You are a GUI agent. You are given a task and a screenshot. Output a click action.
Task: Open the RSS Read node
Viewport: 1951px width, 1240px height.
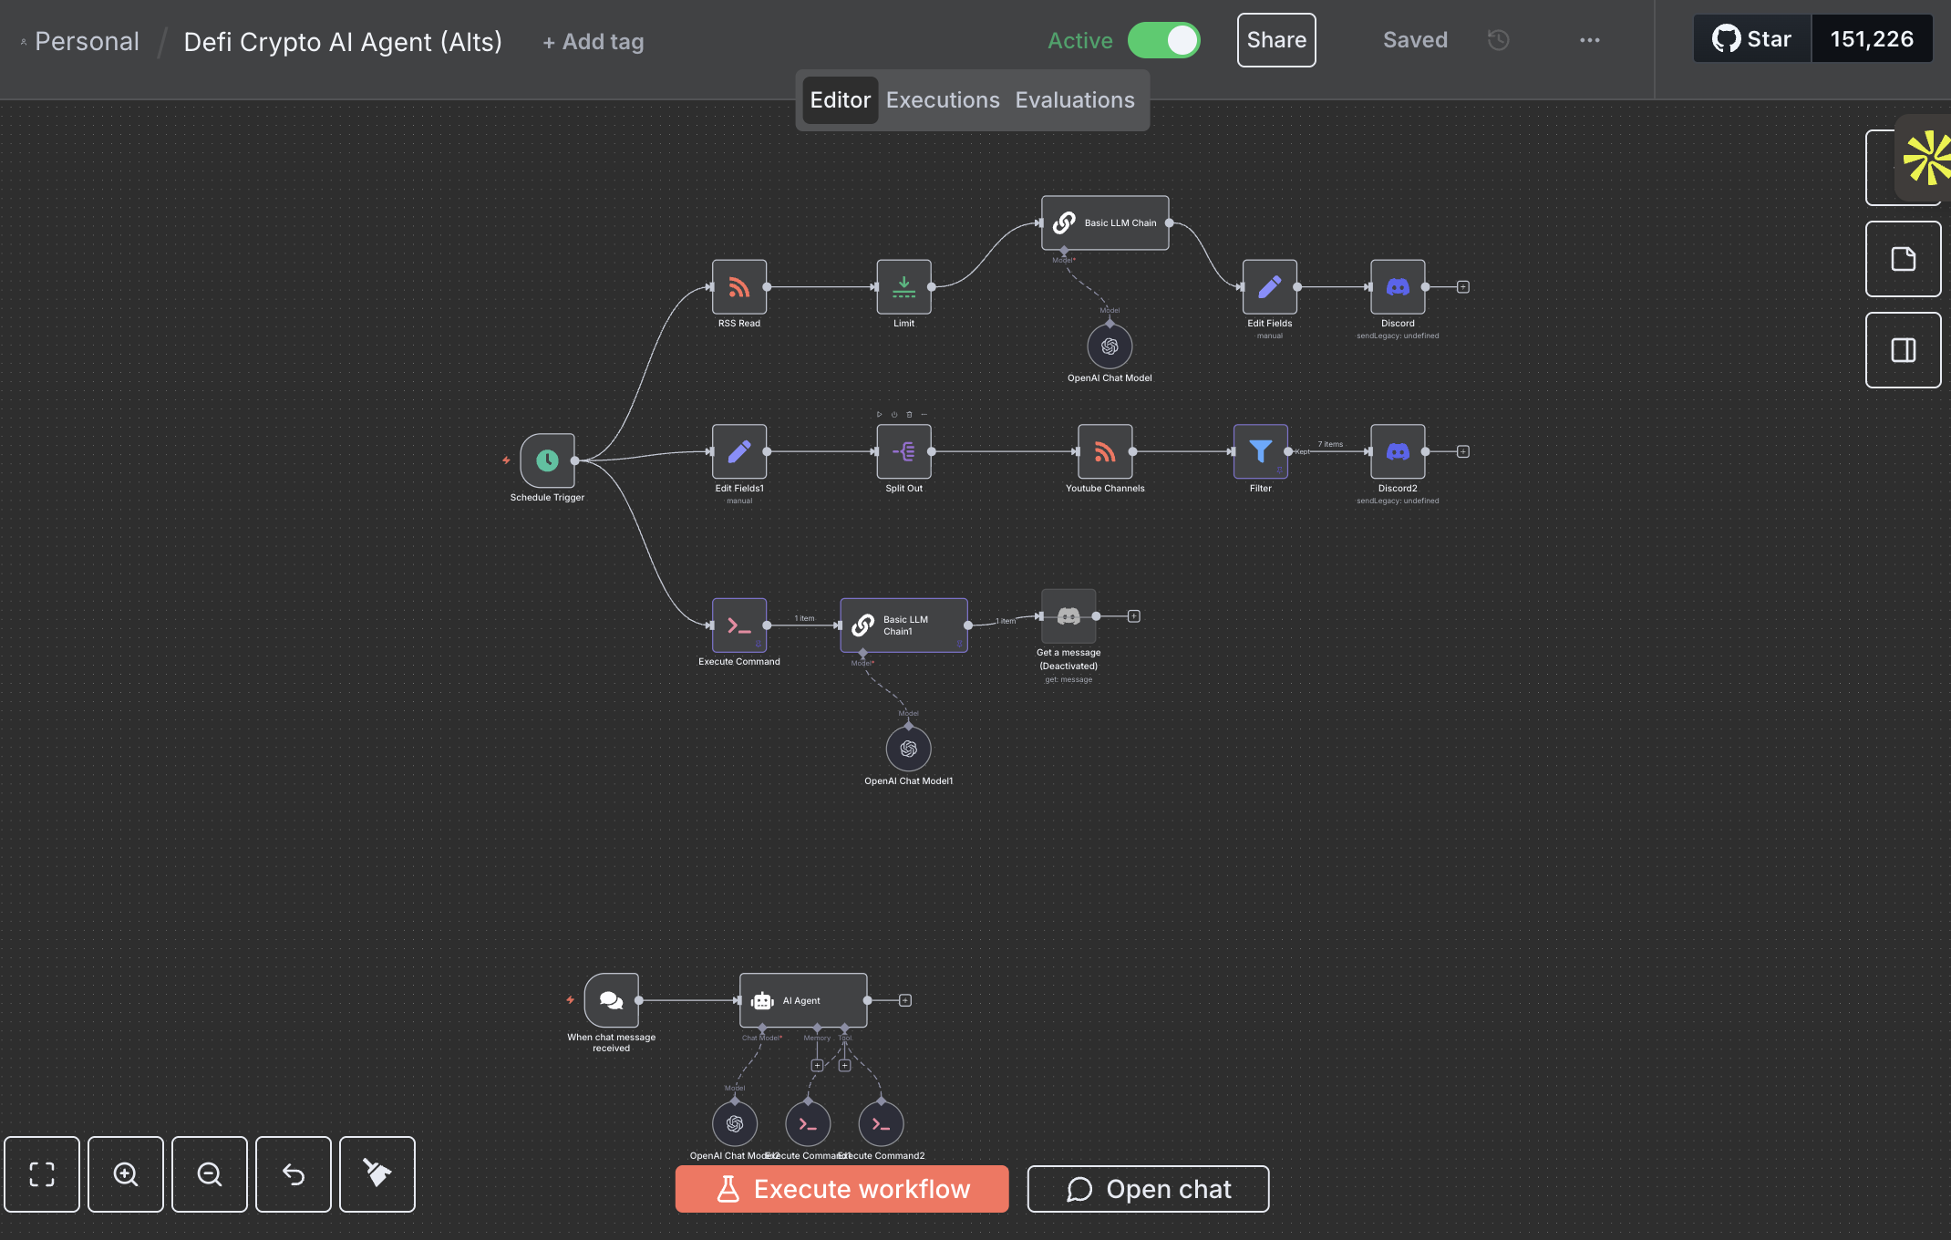pyautogui.click(x=738, y=285)
